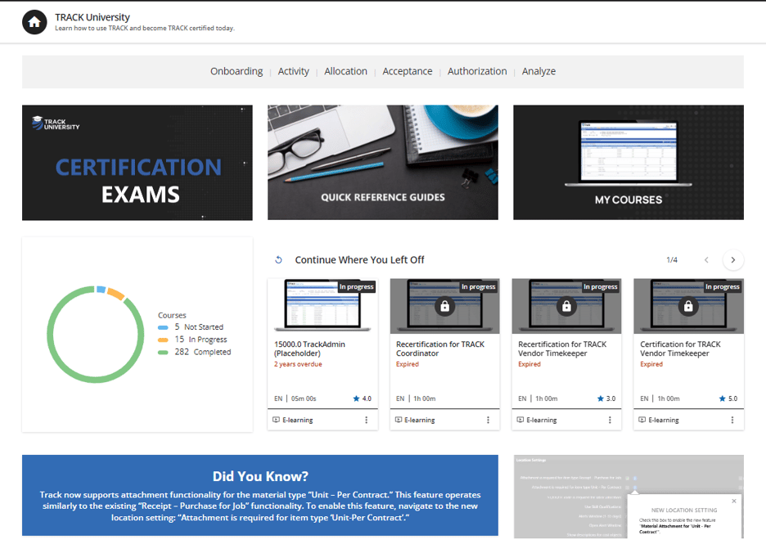Screen dimensions: 766x553
Task: Select the Activity menu item
Action: coord(294,71)
